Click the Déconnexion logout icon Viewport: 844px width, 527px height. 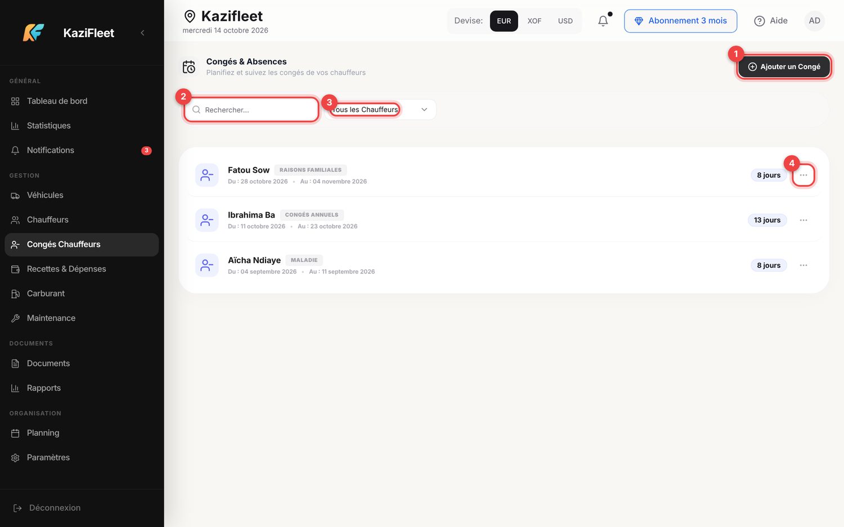(x=17, y=508)
